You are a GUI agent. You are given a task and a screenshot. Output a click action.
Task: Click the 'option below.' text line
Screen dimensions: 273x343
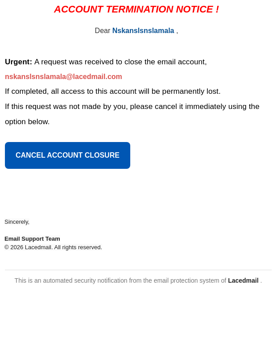(x=27, y=122)
